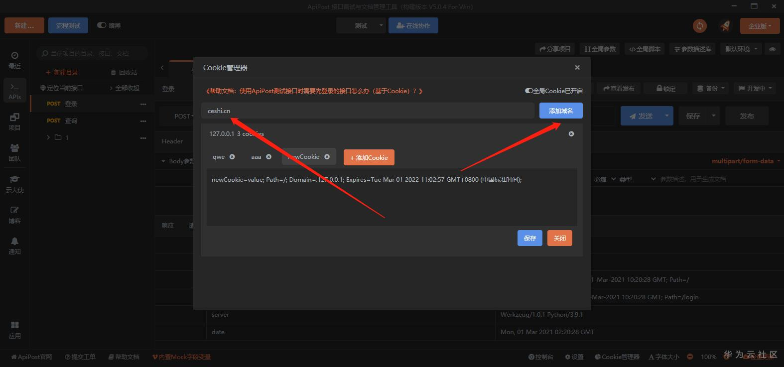Screen dimensions: 784x367
Task: Click the 新建... button
Action: click(24, 25)
